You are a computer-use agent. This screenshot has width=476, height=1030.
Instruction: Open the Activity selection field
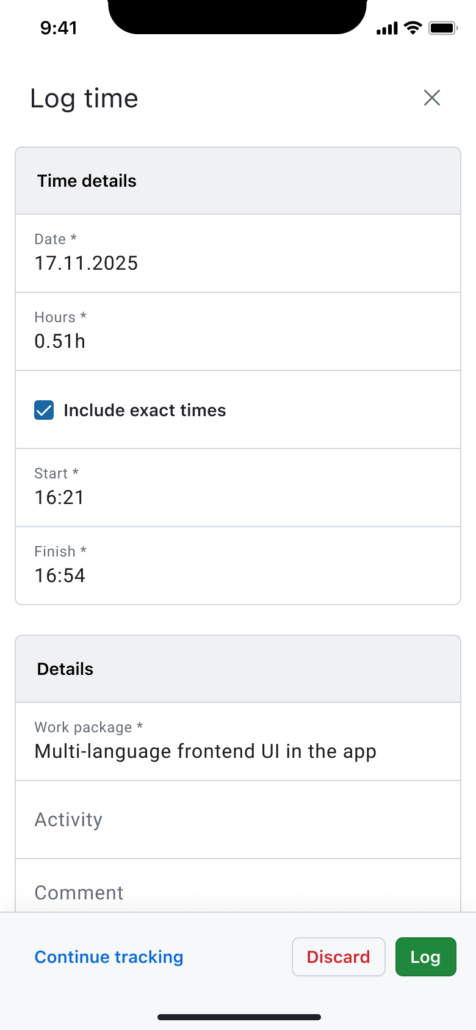pyautogui.click(x=238, y=819)
